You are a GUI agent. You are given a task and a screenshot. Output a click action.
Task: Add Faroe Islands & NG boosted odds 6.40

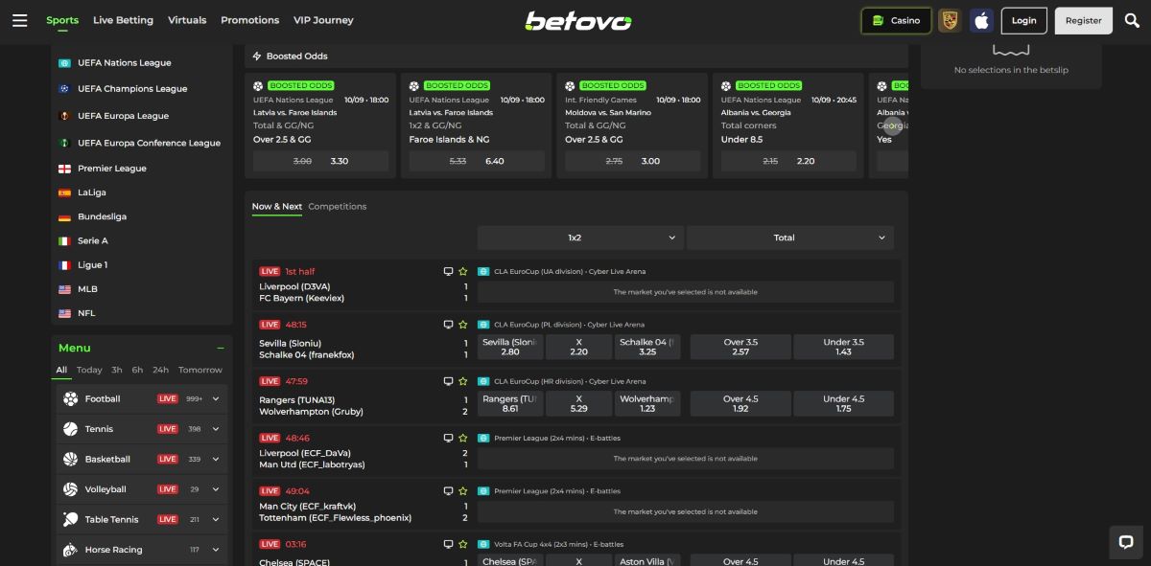(477, 161)
